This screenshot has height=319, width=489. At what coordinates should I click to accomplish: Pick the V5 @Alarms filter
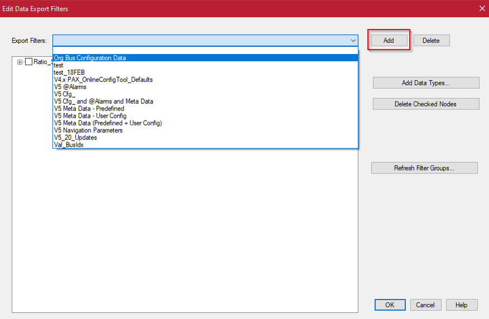tap(206, 87)
